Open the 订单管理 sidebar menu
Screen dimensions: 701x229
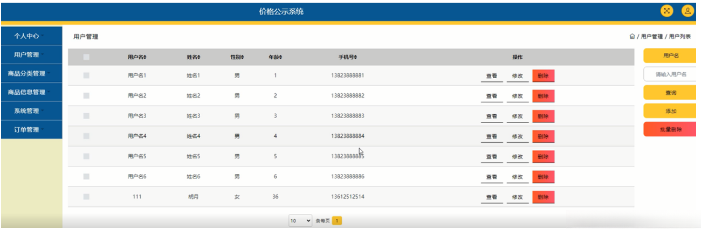pyautogui.click(x=31, y=130)
